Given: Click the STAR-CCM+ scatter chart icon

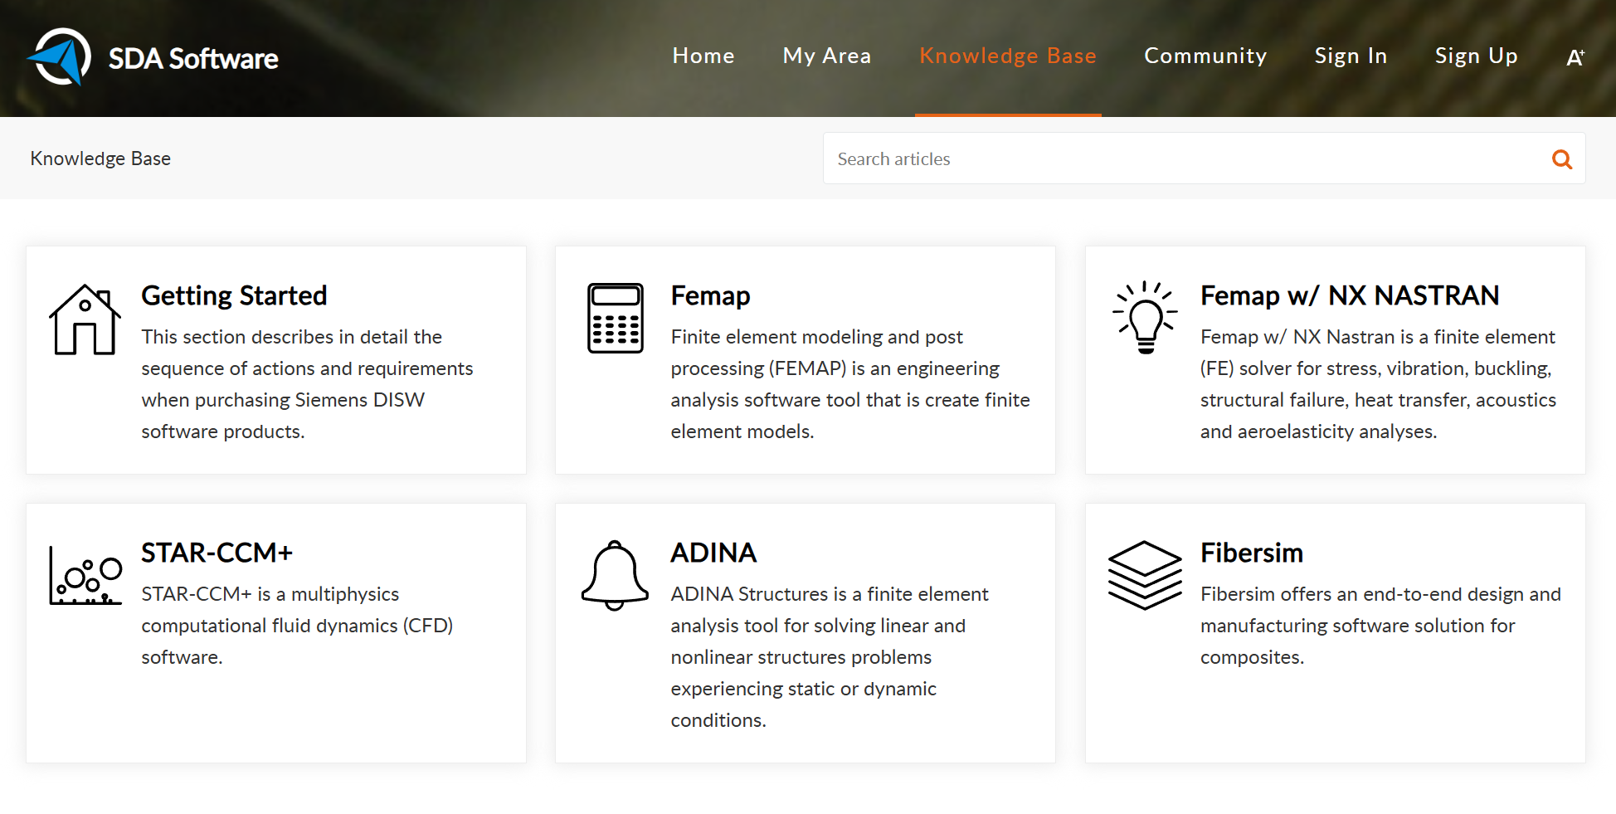Looking at the screenshot, I should click(84, 575).
